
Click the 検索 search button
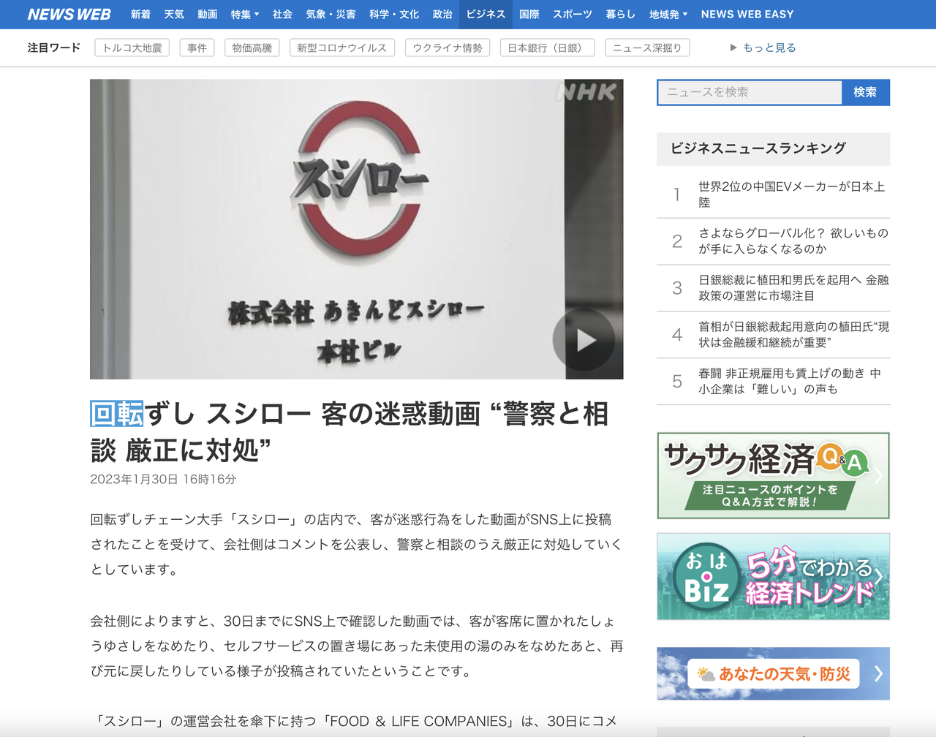pos(865,92)
